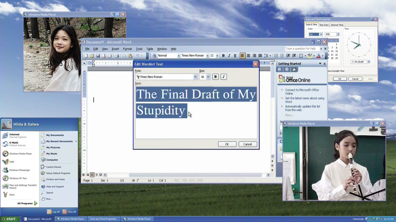Click the Outside Border icon in Word
Image resolution: width=396 pixels, height=222 pixels.
coord(301,56)
